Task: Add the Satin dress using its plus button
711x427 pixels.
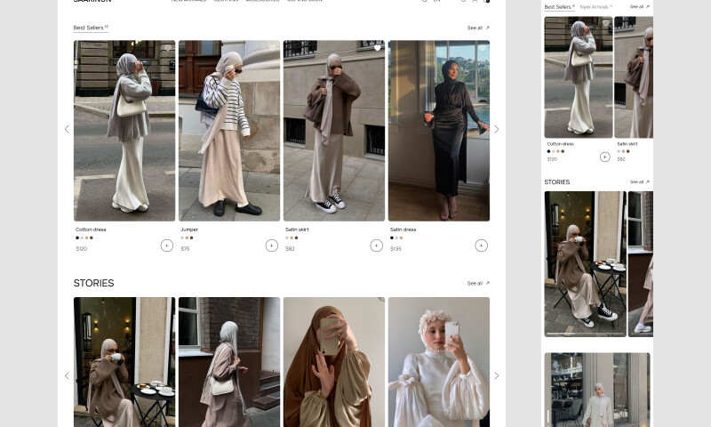Action: pyautogui.click(x=481, y=246)
